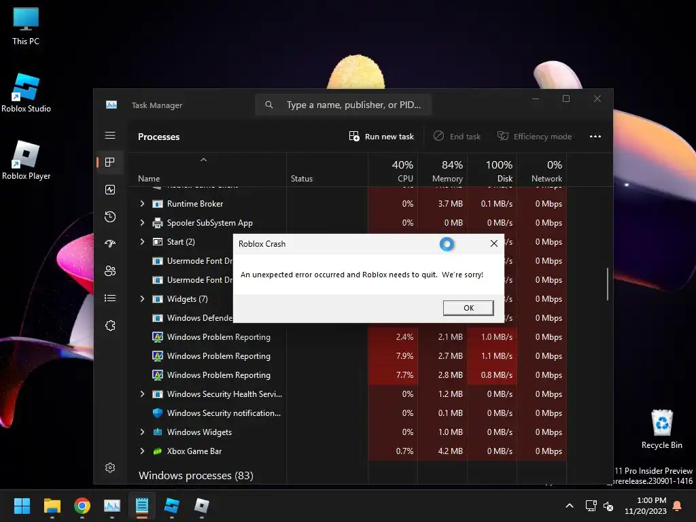This screenshot has height=522, width=696.
Task: Select the Windows Problem Reporting row at 7.9% CPU
Action: tap(347, 356)
